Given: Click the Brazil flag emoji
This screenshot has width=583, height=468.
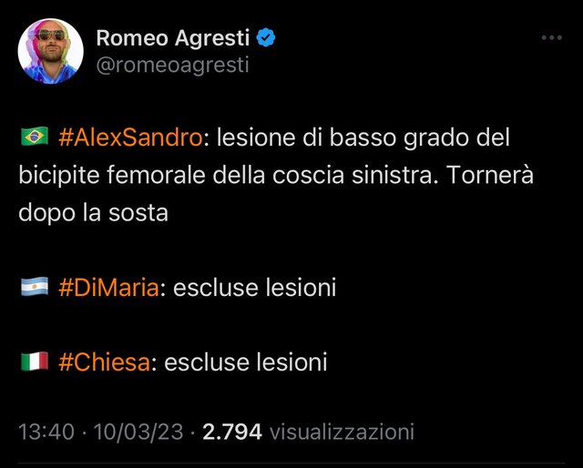Looking at the screenshot, I should pyautogui.click(x=35, y=136).
